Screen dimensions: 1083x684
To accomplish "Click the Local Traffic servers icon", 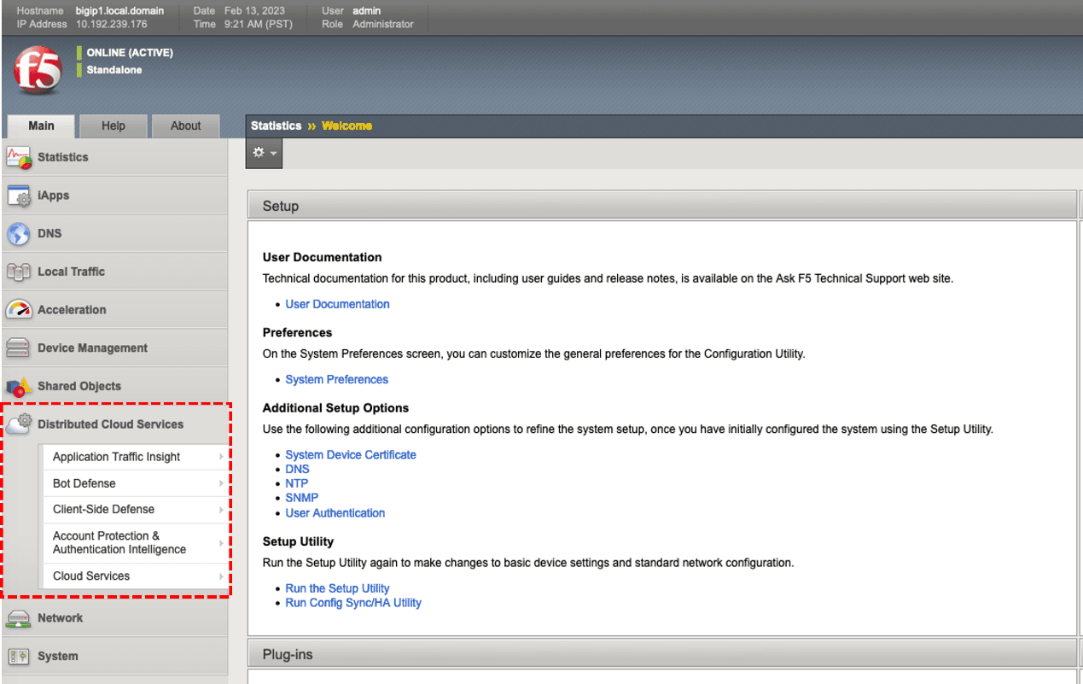I will click(x=19, y=272).
